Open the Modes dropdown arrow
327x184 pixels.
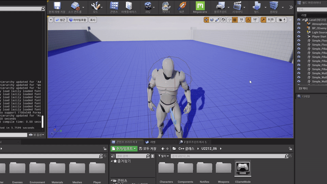pyautogui.click(x=101, y=7)
